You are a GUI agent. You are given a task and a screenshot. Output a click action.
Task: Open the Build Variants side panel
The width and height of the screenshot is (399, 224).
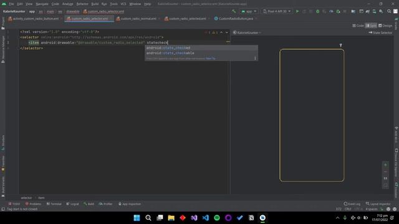coord(3,187)
